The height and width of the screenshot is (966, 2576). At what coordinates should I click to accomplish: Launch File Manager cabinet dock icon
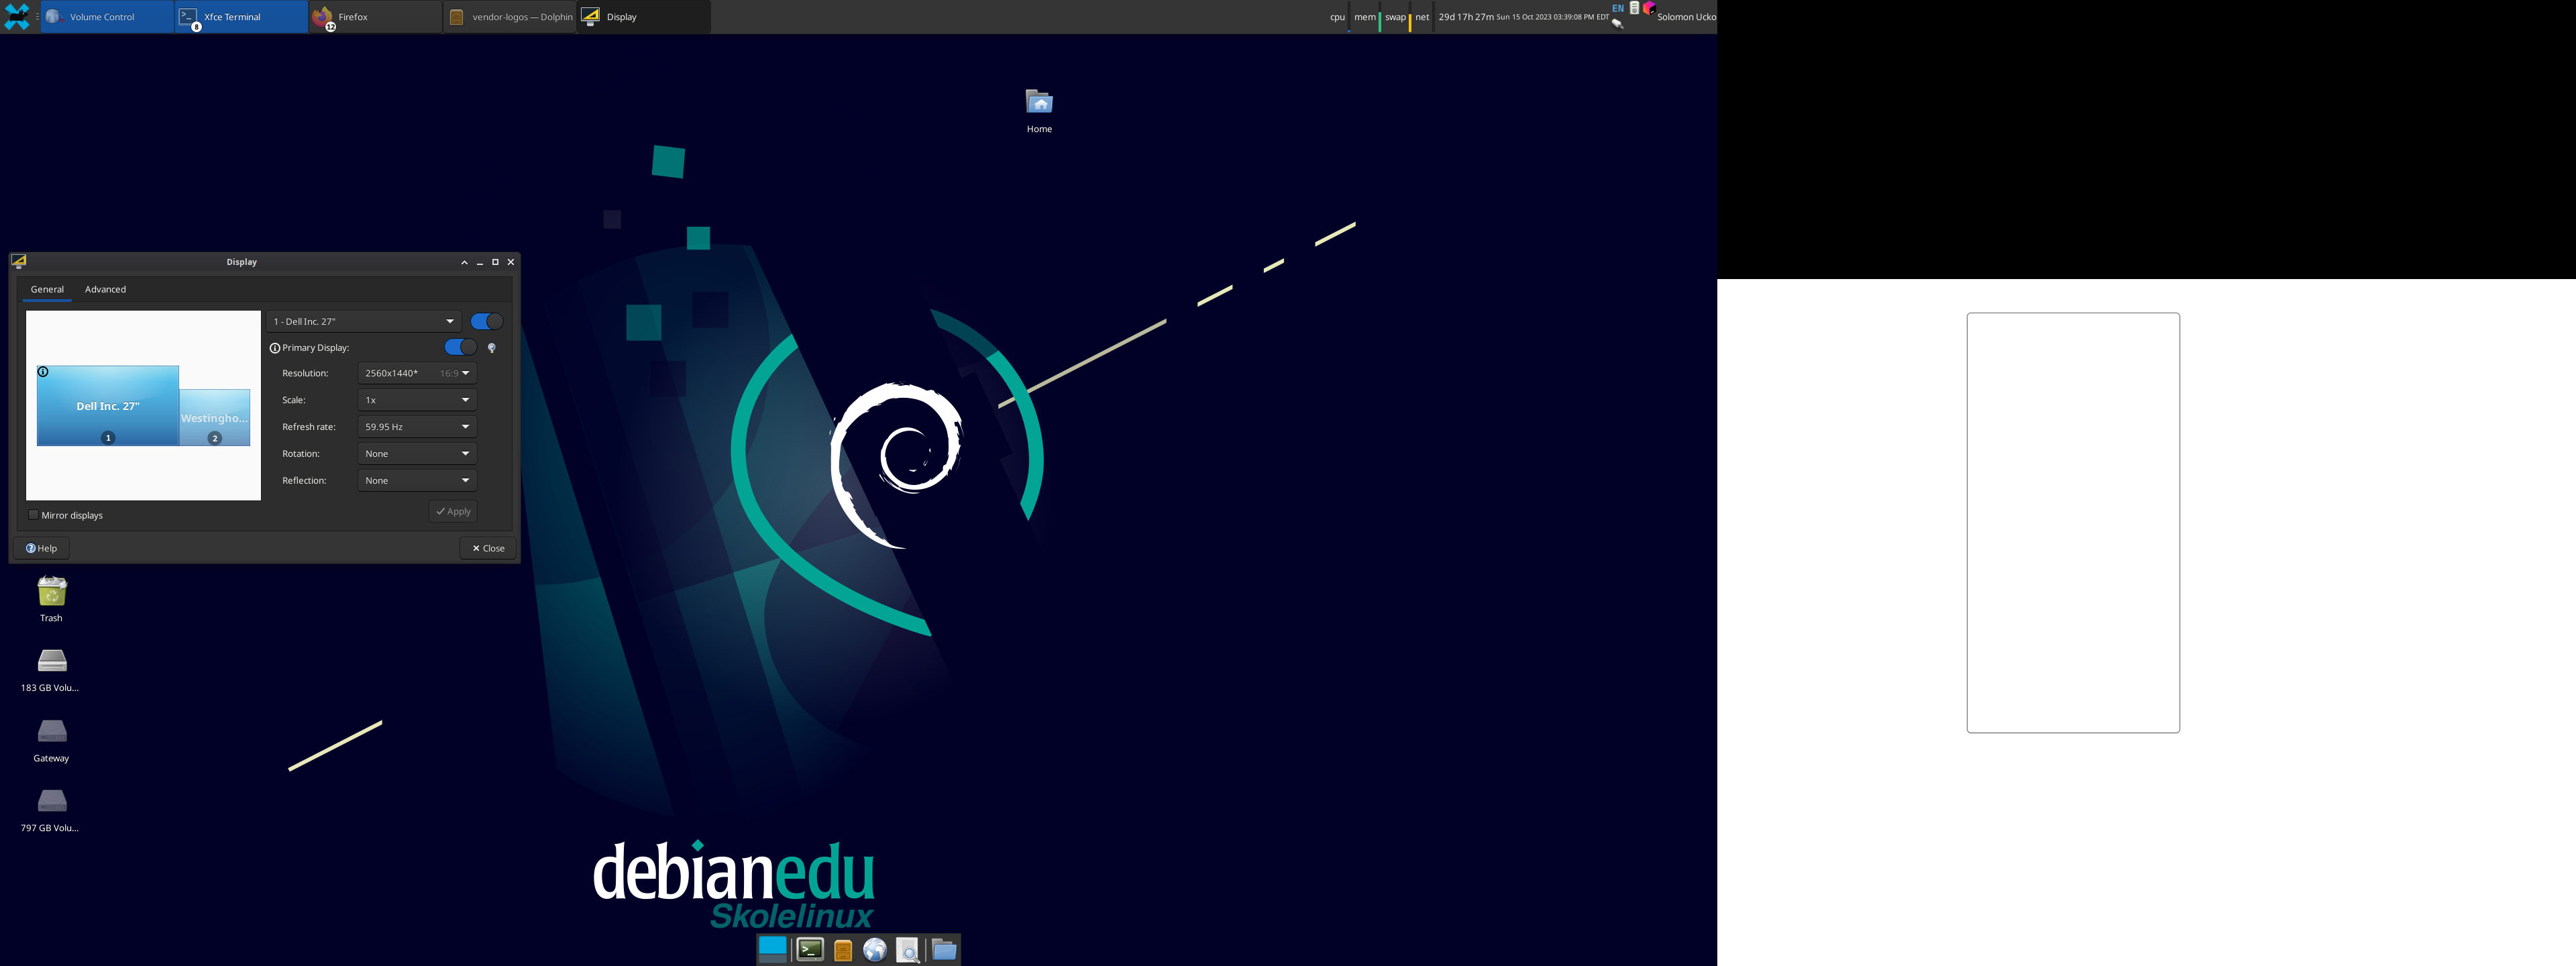click(843, 950)
